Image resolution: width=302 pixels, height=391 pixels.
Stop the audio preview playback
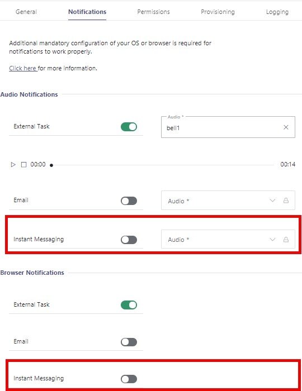(x=23, y=165)
